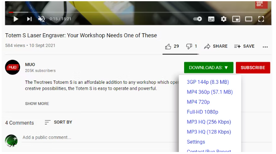Open the MUO channel name link
Screen dimensions: 276x154
coord(30,65)
